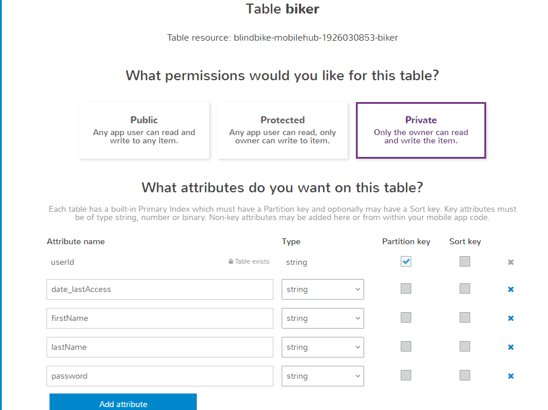Toggle the Sort key checkbox for password
Viewport: 548px width, 410px height.
pos(465,375)
